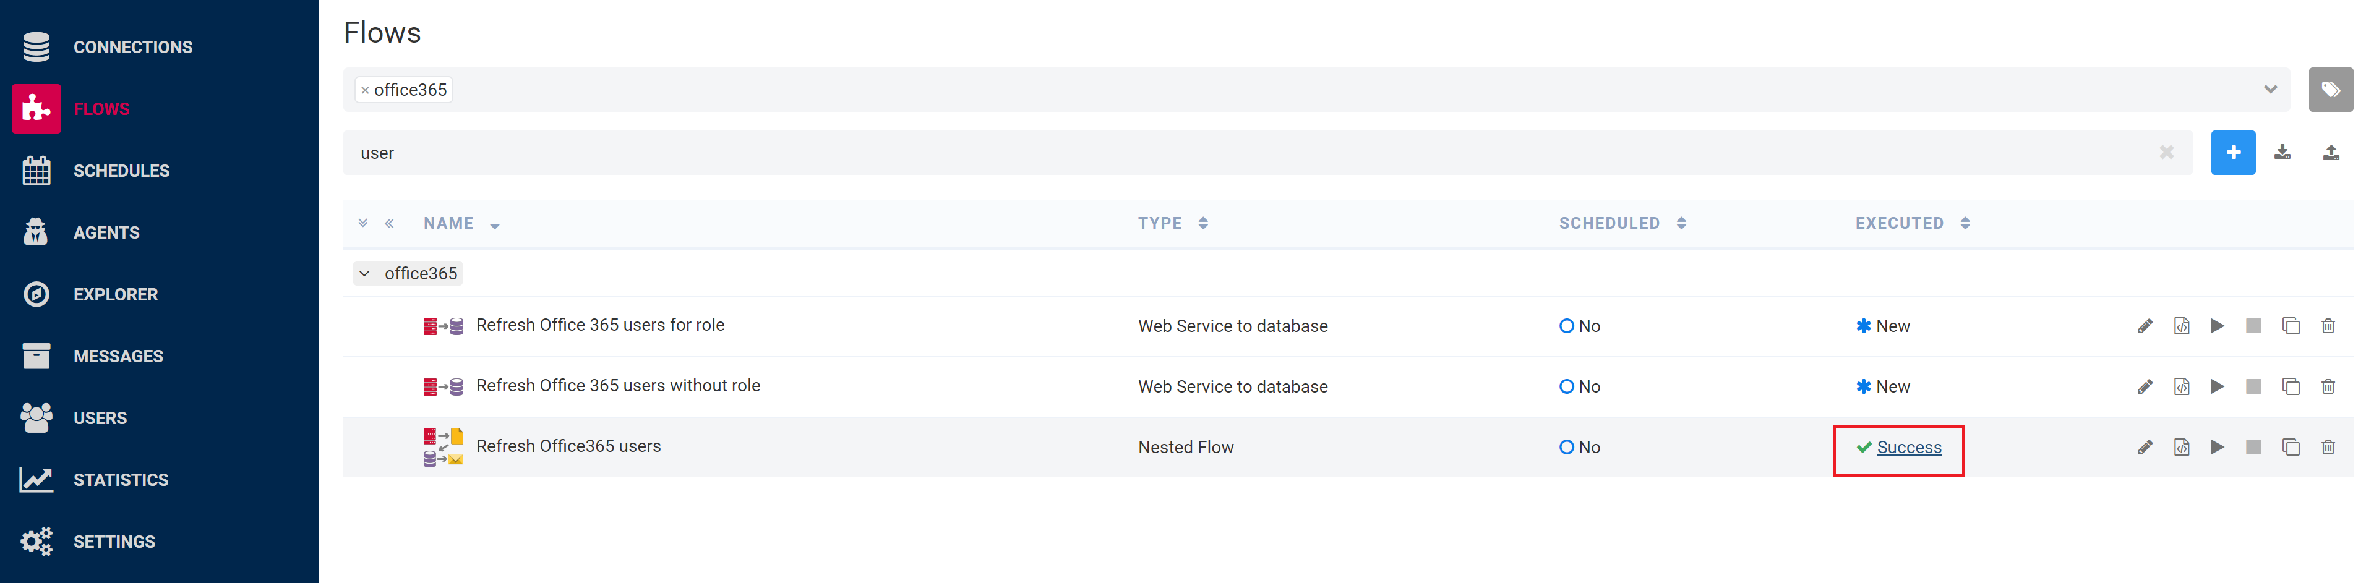Screen dimensions: 2366x583
Task: Collapse with the double chevron left icon
Action: point(390,223)
